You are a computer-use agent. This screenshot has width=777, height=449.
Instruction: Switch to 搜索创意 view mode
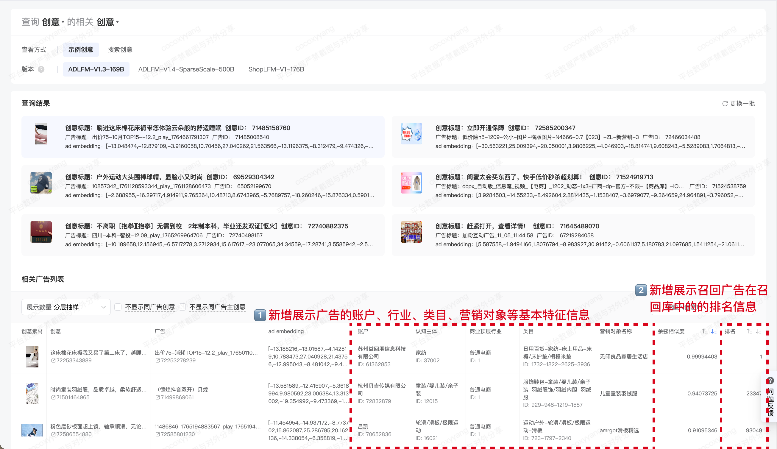pos(120,50)
